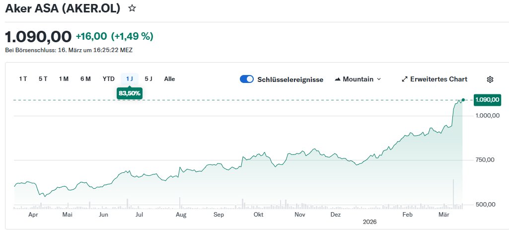Choose the YTD time range
Viewport: 509px width, 231px height.
(108, 79)
